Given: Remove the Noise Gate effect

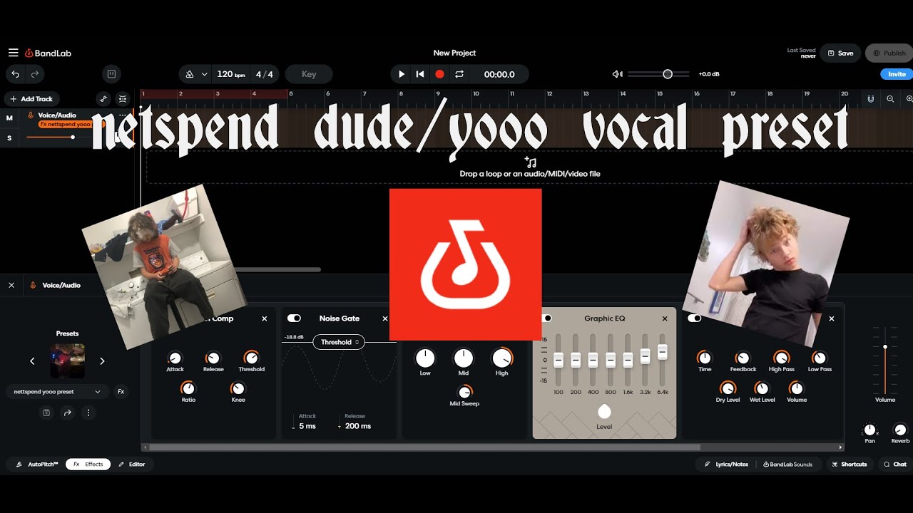Looking at the screenshot, I should click(385, 318).
